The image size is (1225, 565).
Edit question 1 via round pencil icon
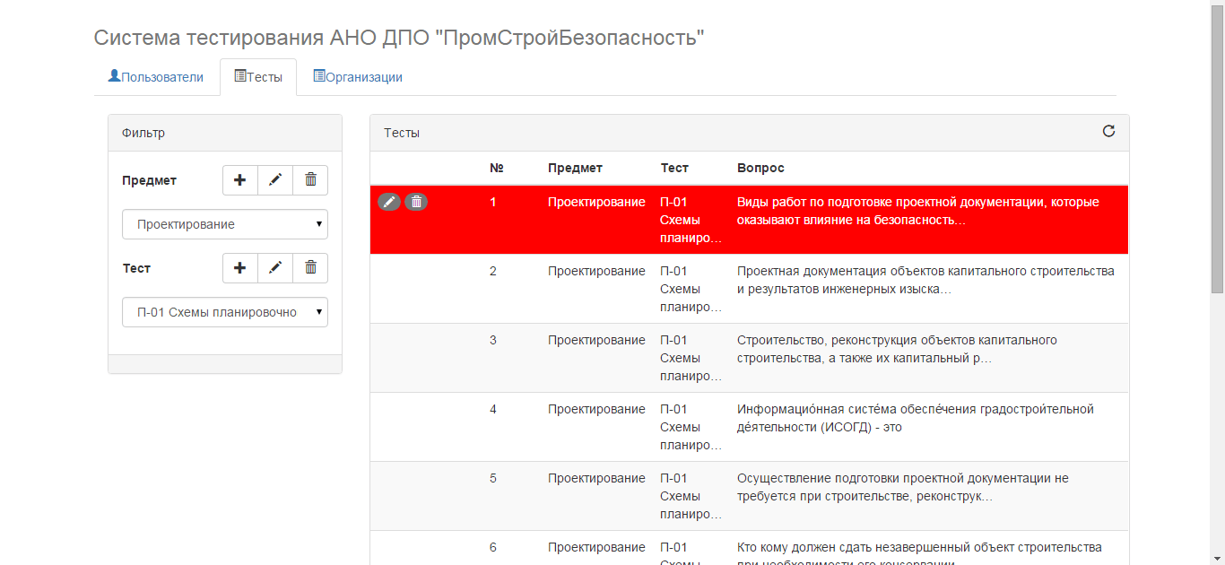[x=388, y=202]
